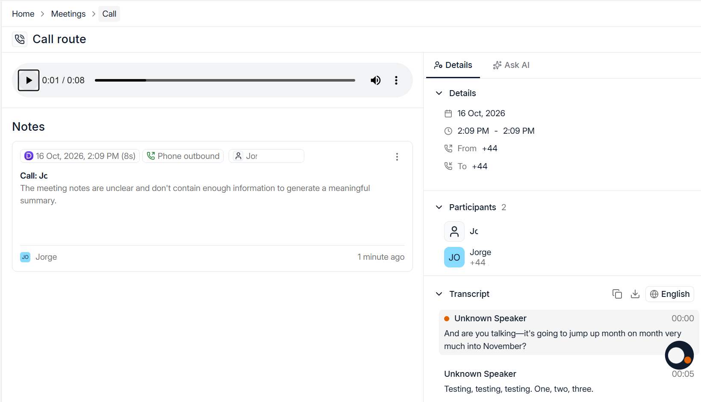Screen dimensions: 701x402
Task: Seek within the audio progress bar
Action: click(x=225, y=80)
